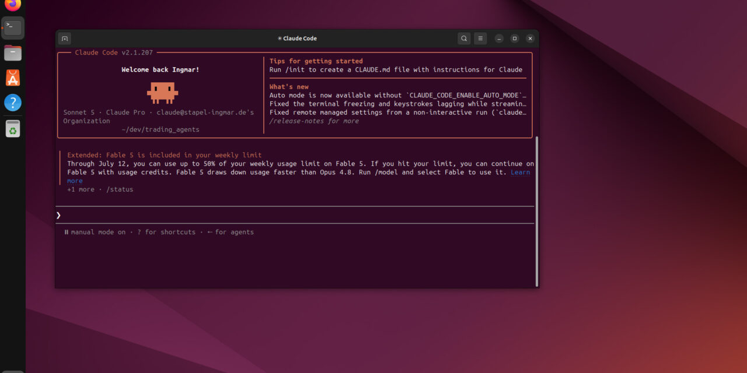The height and width of the screenshot is (373, 747).
Task: Click the "What's new" heading
Action: [x=289, y=87]
